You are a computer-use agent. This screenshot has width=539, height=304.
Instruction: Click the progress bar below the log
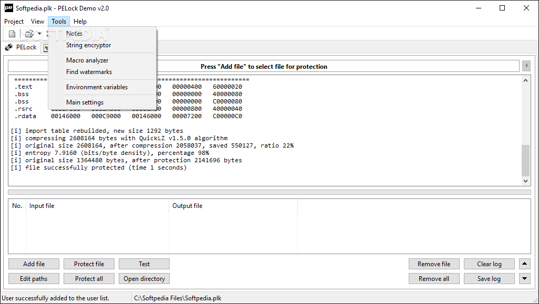269,192
